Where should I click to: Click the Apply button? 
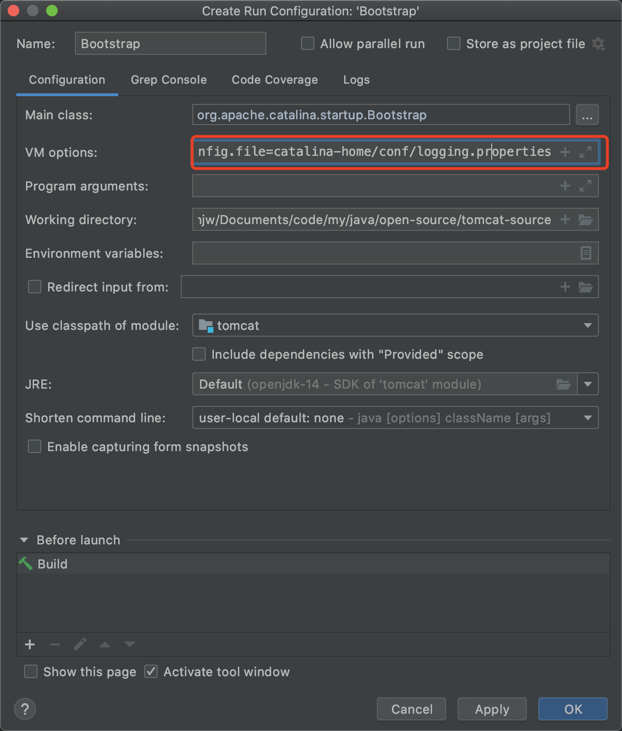[492, 709]
